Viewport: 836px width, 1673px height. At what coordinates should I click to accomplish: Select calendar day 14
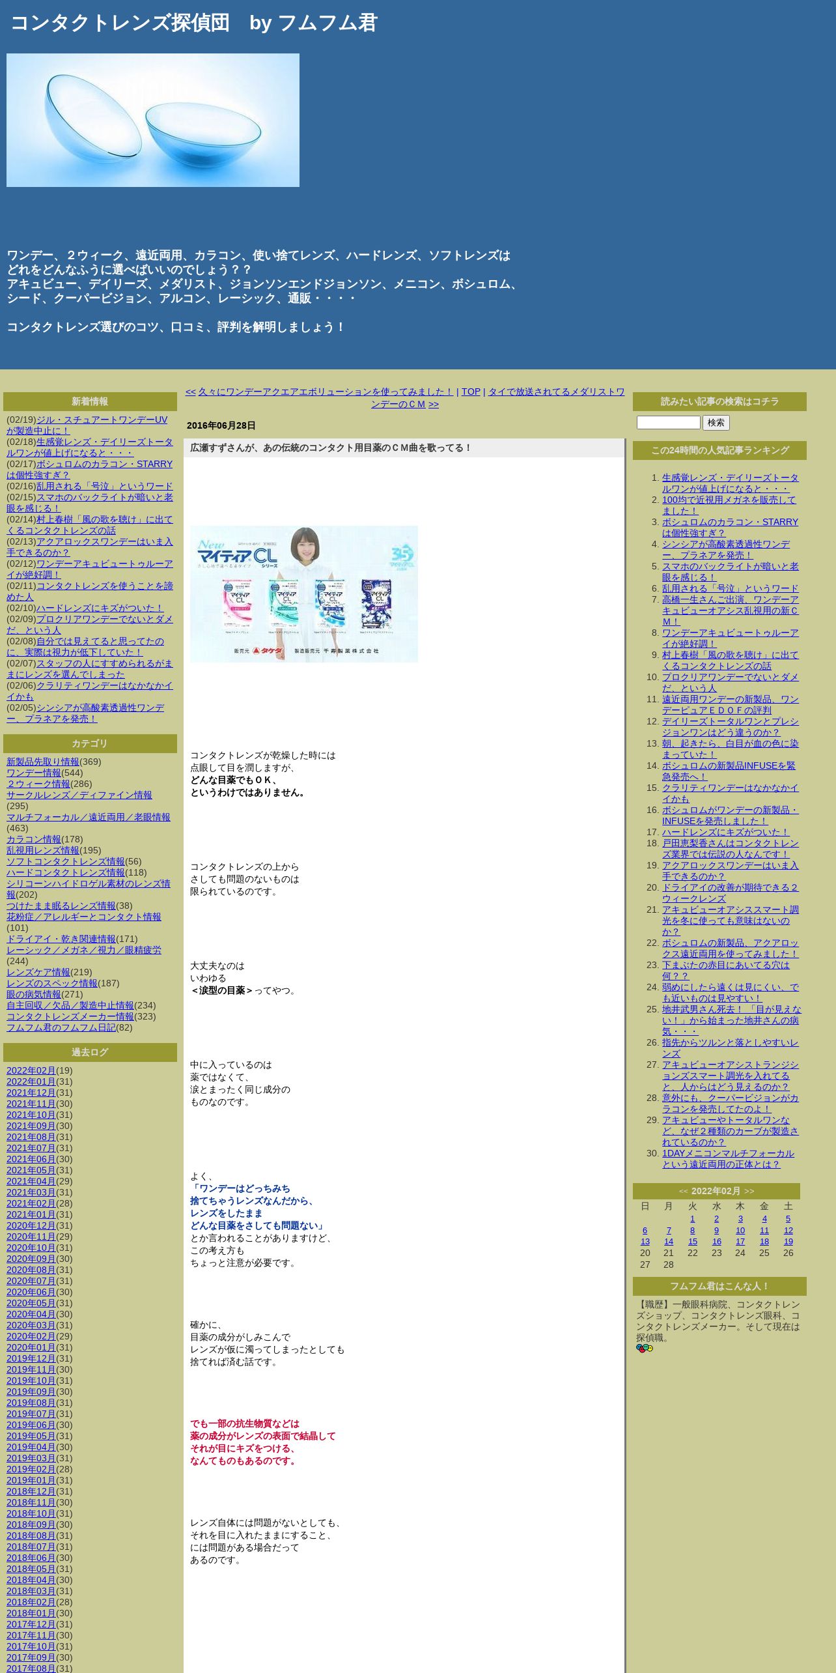click(669, 1241)
